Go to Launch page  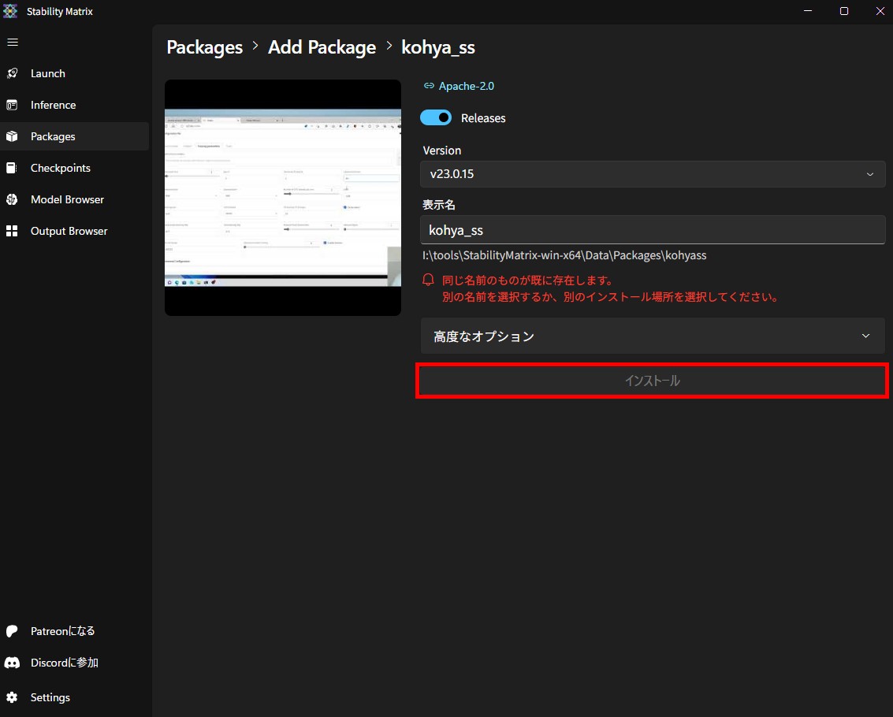click(x=75, y=73)
